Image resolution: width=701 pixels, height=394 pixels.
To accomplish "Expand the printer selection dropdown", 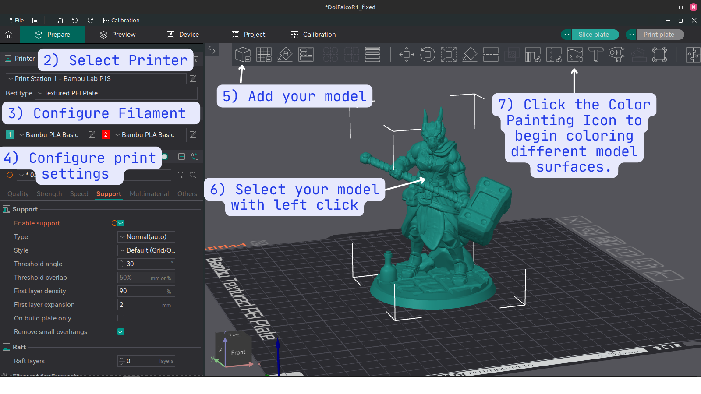I will point(96,79).
